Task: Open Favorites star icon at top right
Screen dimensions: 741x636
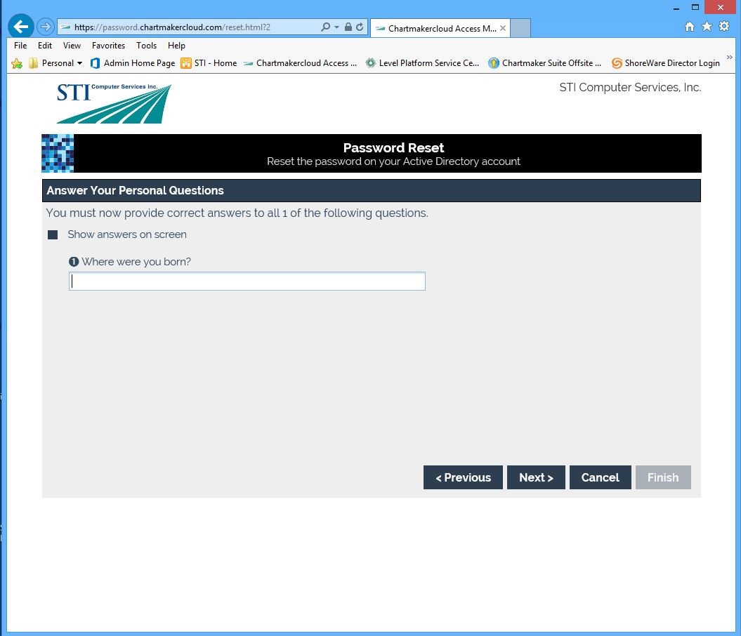Action: 707,27
